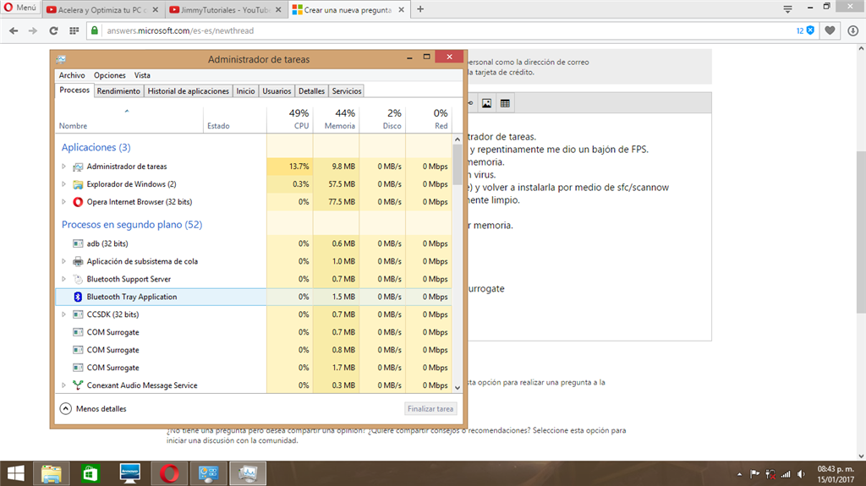This screenshot has height=486, width=866.
Task: Switch to the Detalles tab
Action: coord(311,91)
